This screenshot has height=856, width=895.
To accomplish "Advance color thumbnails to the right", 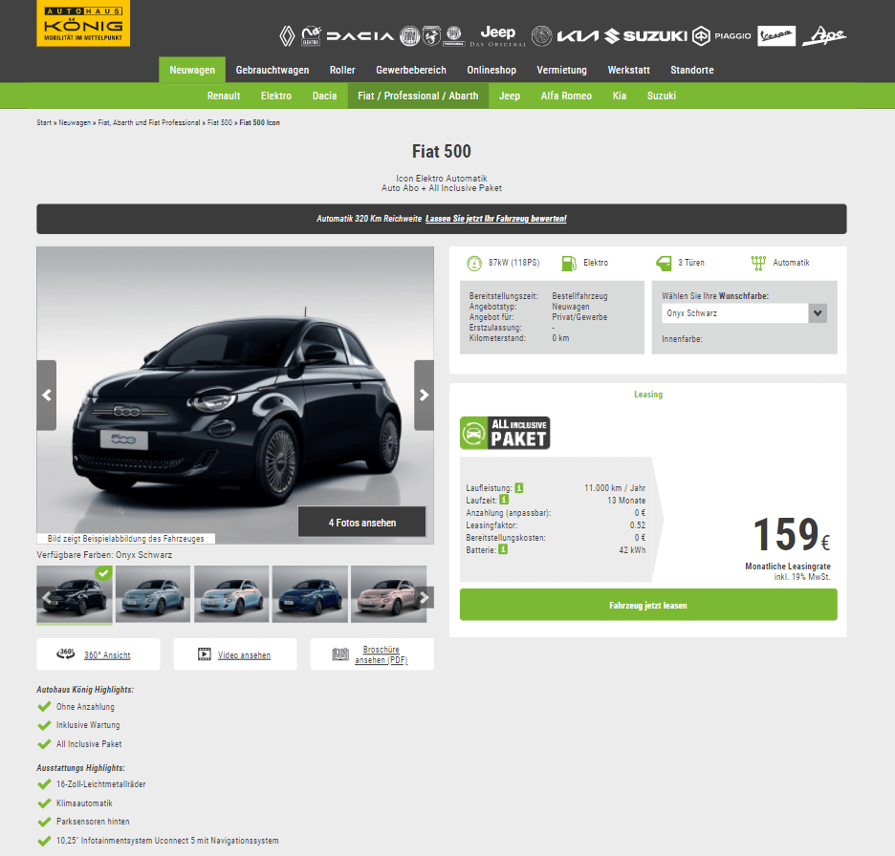I will (x=425, y=598).
